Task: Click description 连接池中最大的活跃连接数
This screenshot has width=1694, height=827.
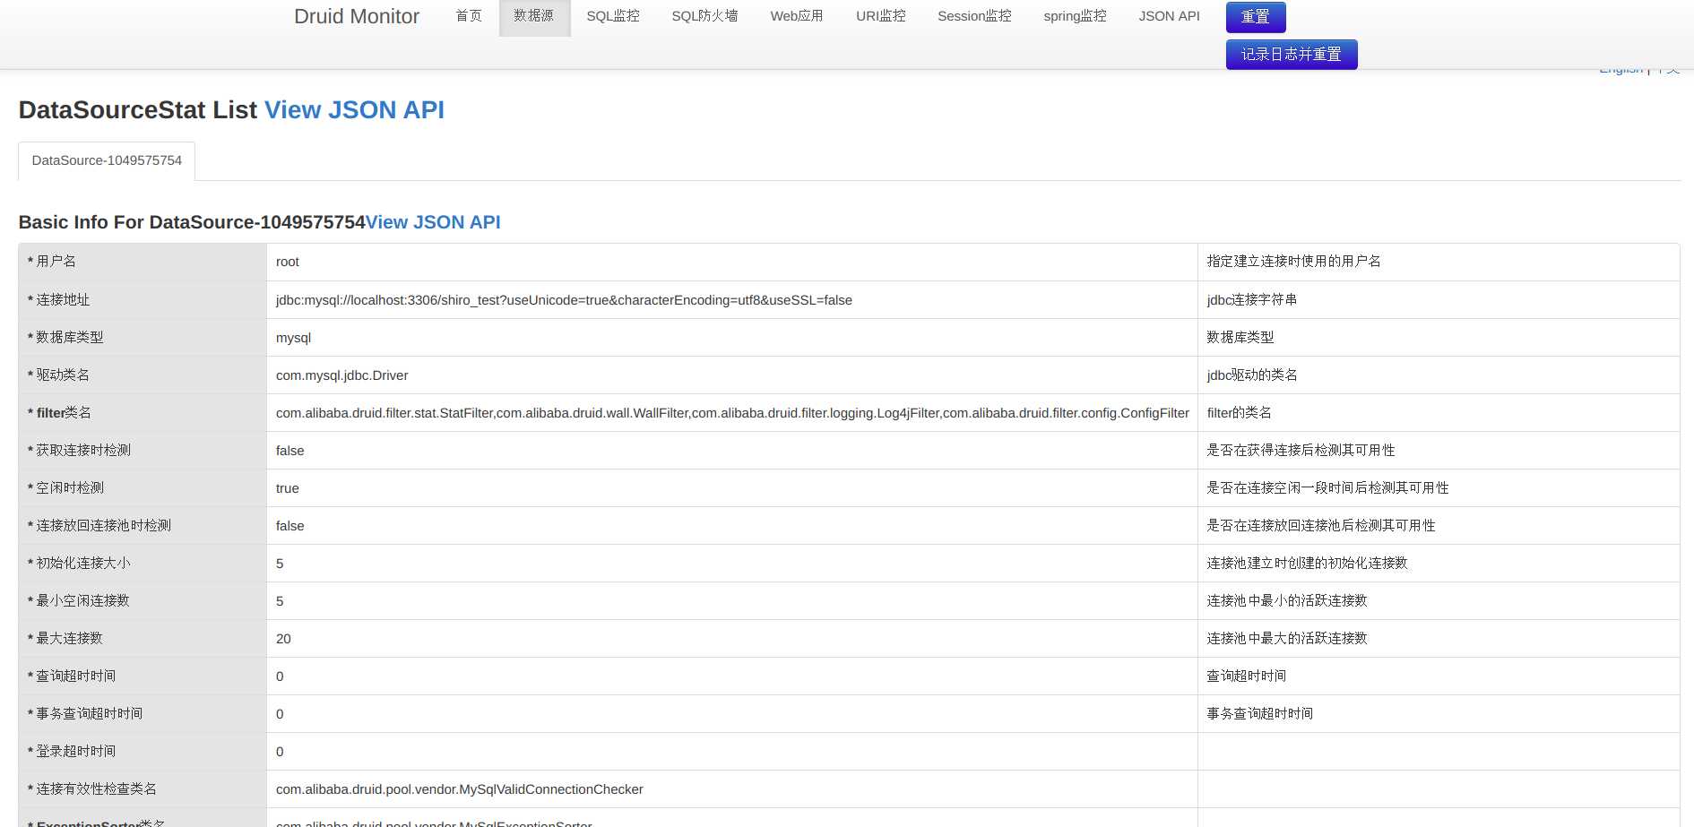Action: pos(1287,639)
